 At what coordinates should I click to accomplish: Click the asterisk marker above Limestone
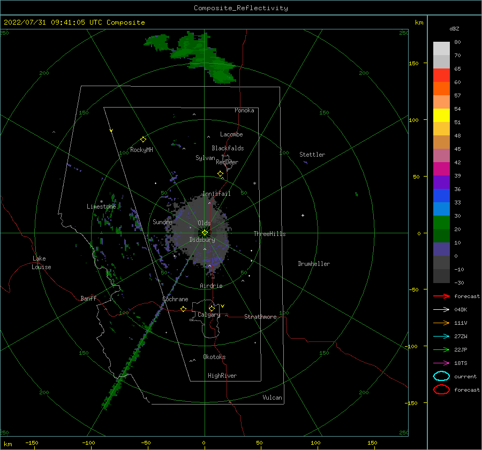pyautogui.click(x=101, y=202)
